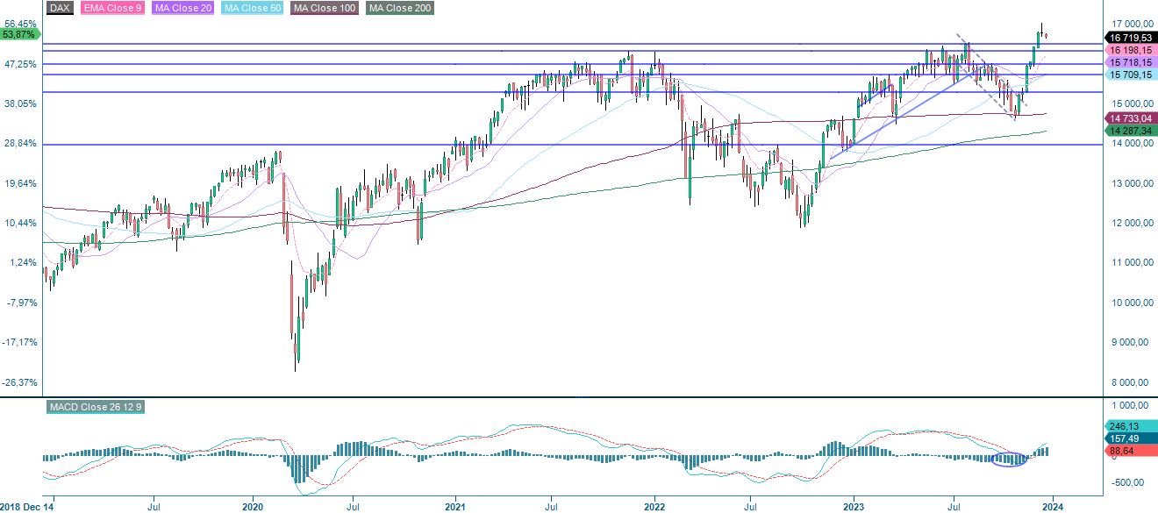Image resolution: width=1158 pixels, height=513 pixels.
Task: Click the MA Close 100 legend tag
Action: point(323,8)
